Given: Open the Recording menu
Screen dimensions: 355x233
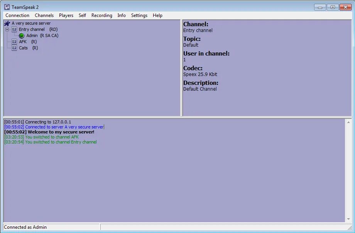Looking at the screenshot, I should 101,15.
